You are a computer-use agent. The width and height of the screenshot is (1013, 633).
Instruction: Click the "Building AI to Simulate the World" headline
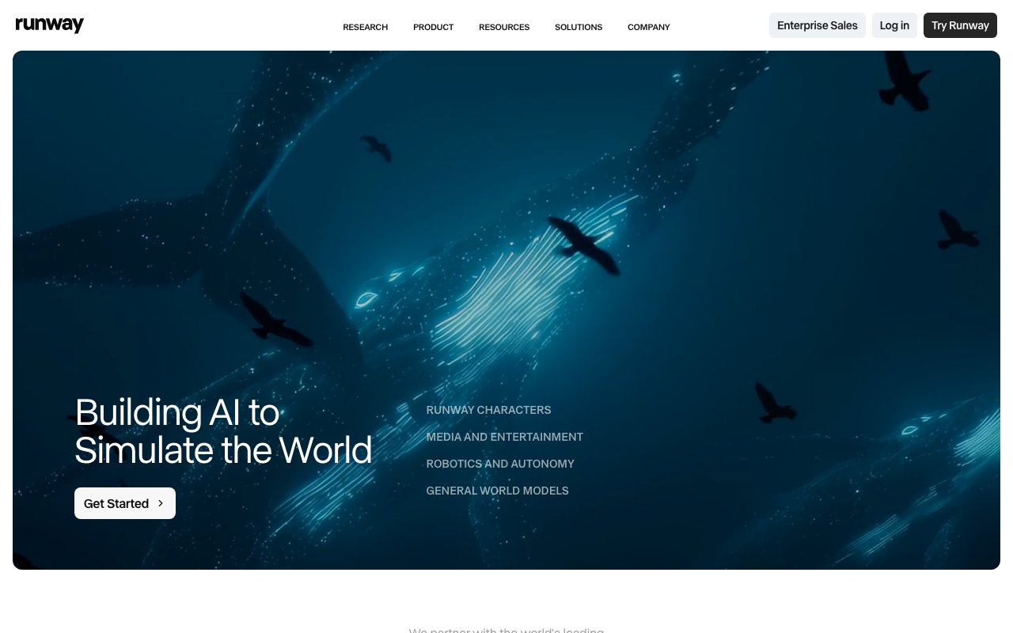tap(223, 431)
